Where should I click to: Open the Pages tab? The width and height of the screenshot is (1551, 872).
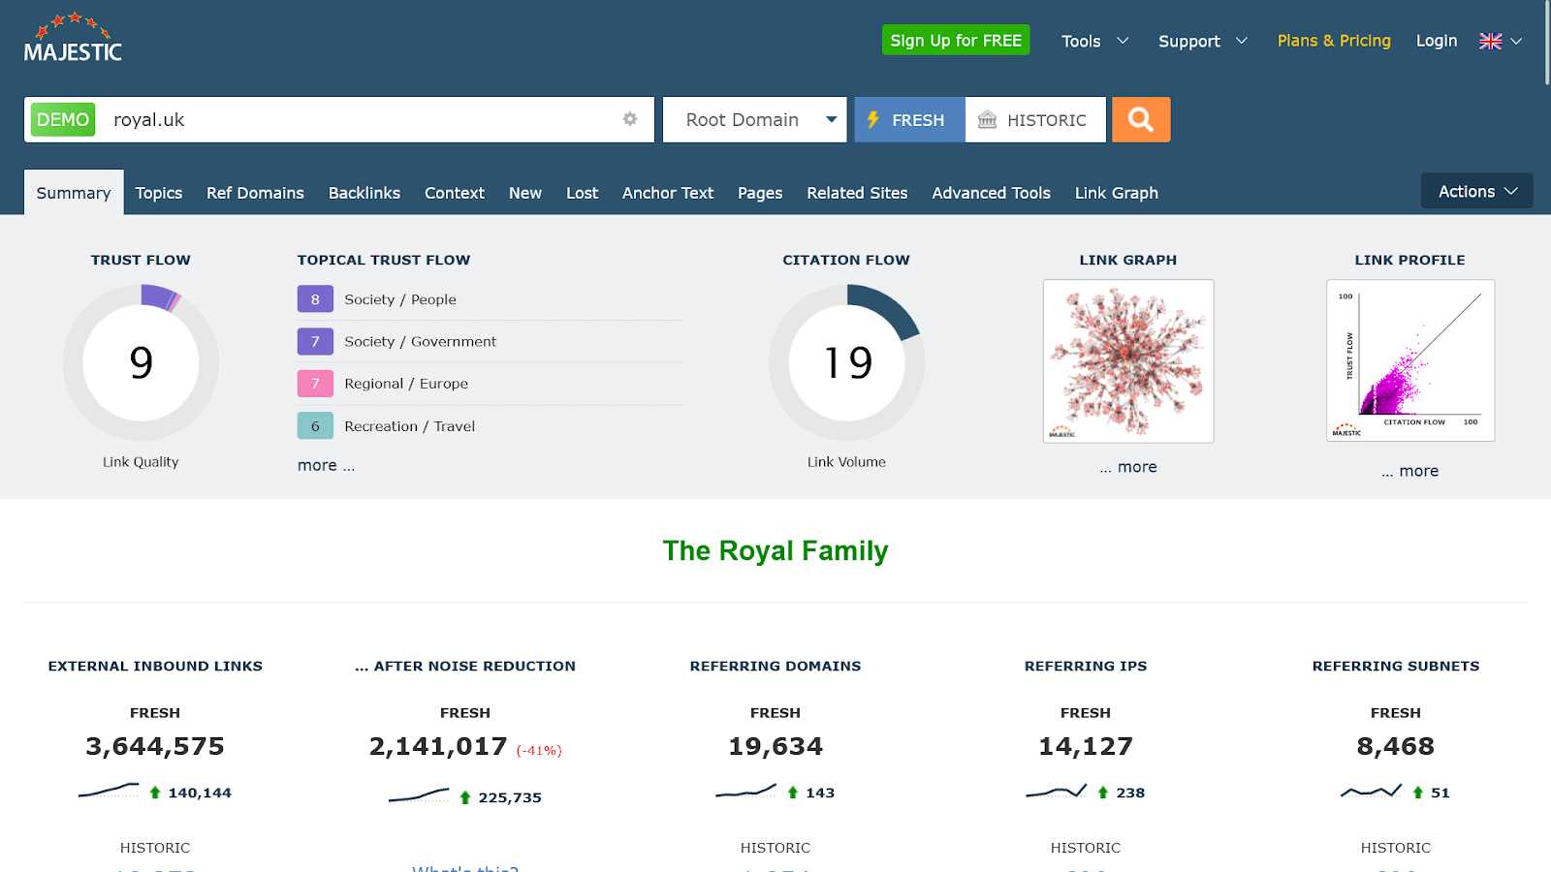pos(760,193)
